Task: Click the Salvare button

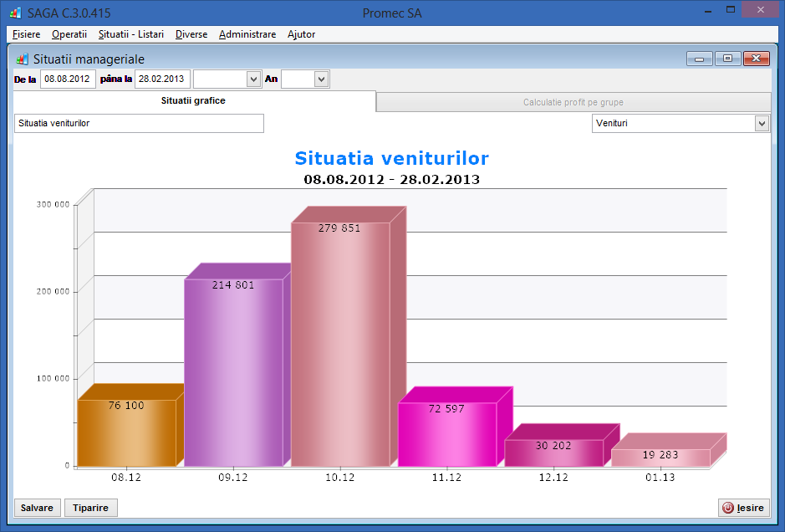Action: click(37, 508)
